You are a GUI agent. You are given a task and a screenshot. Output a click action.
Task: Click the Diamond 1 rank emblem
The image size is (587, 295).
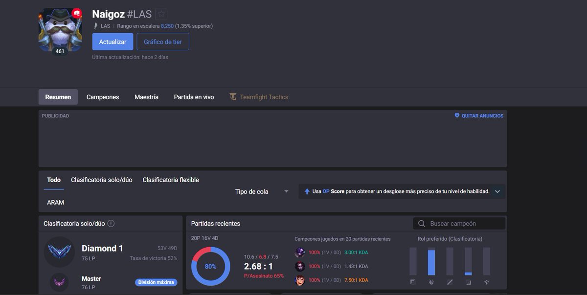tap(59, 252)
